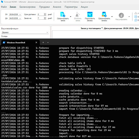This screenshot has height=139, width=139.
Task: Expand the Сформировать заказы dropdown arrow
Action: (x=112, y=16)
